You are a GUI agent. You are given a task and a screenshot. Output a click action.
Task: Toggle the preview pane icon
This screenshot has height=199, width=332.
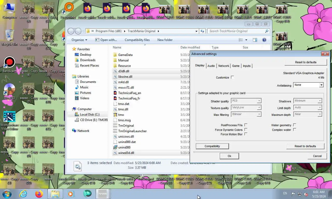[255, 40]
